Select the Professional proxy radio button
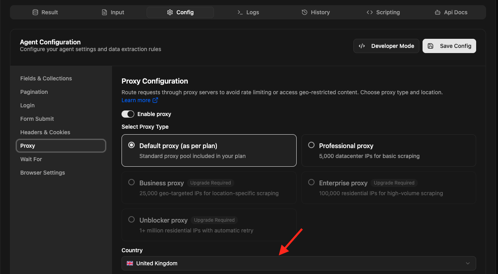The image size is (498, 274). 311,145
